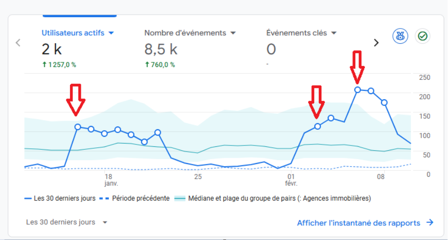This screenshot has width=448, height=240.
Task: Open the Afficher l'instantané des rapports link
Action: (359, 222)
